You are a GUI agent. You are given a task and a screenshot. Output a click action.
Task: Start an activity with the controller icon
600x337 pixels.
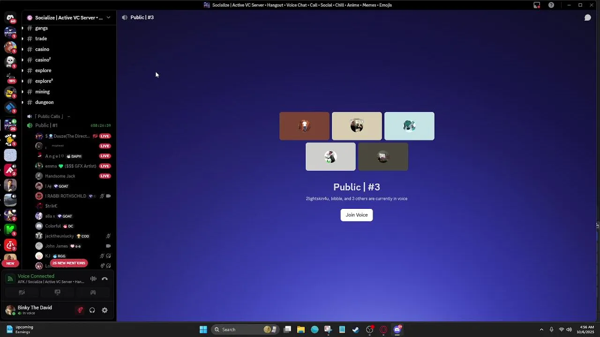coord(93,293)
